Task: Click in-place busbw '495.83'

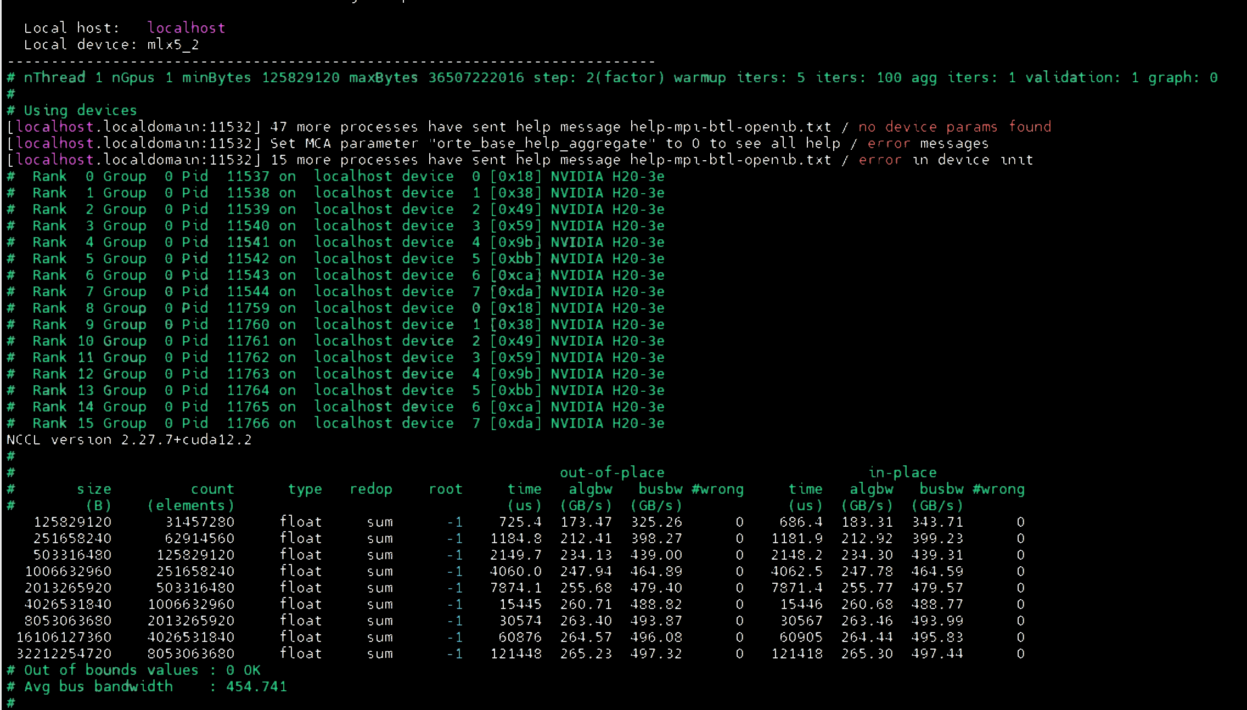Action: [x=937, y=637]
